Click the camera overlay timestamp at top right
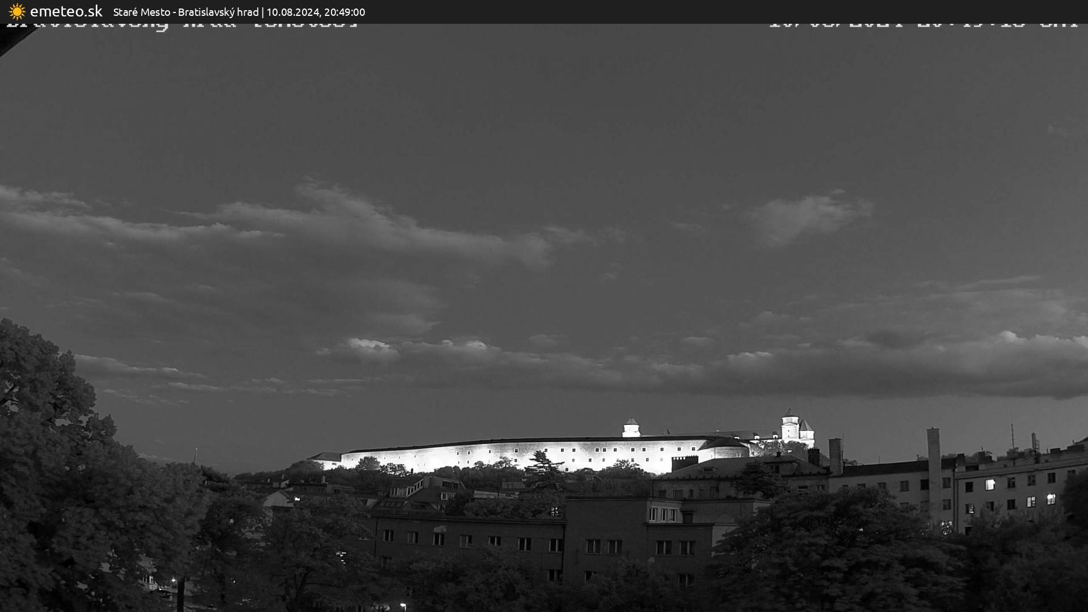Screen dimensions: 1088x612 click(923, 25)
